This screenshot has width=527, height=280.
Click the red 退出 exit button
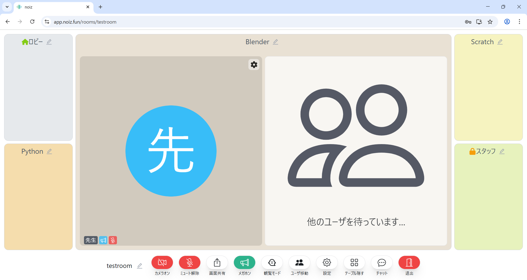(x=409, y=262)
